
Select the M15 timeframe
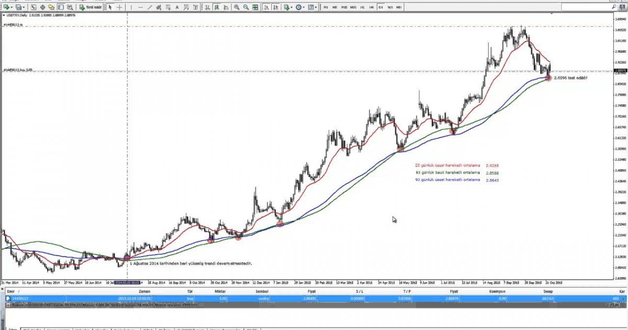click(x=344, y=7)
